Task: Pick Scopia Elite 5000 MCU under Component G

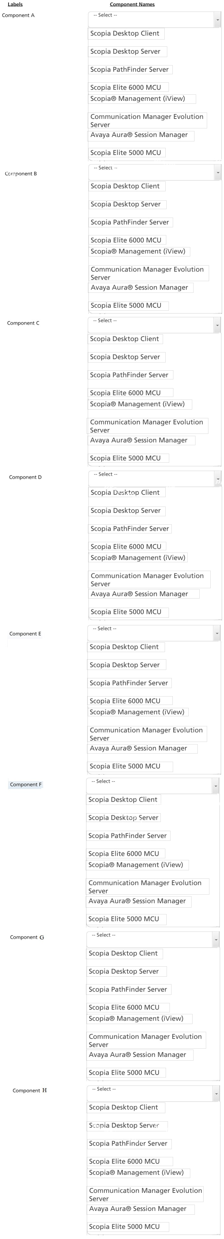Action: coord(126,1073)
